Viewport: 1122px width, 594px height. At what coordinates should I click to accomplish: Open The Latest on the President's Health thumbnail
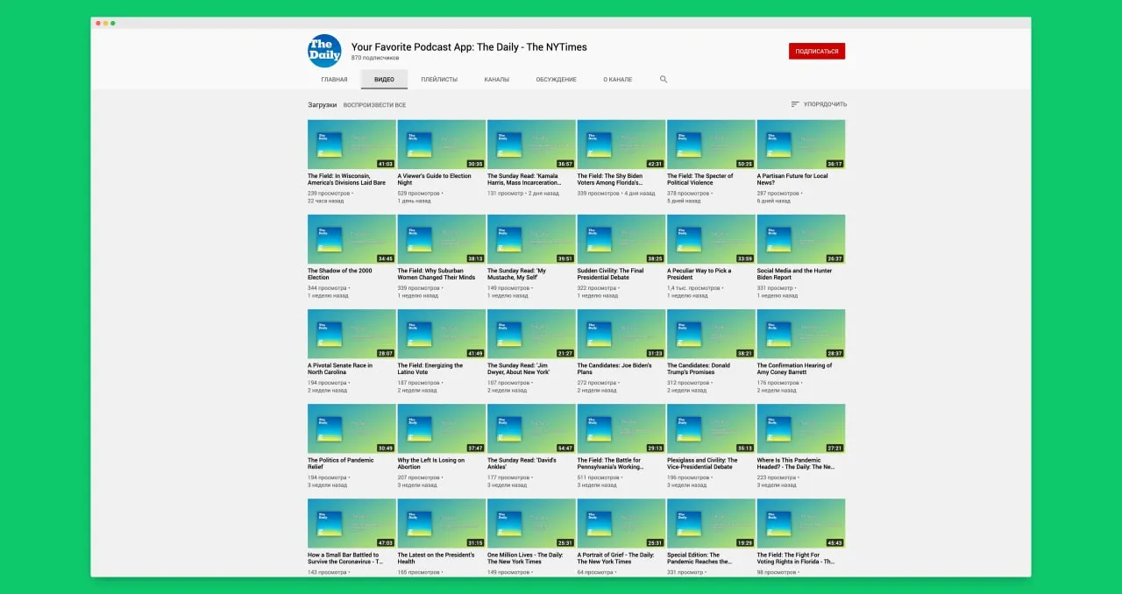[442, 523]
